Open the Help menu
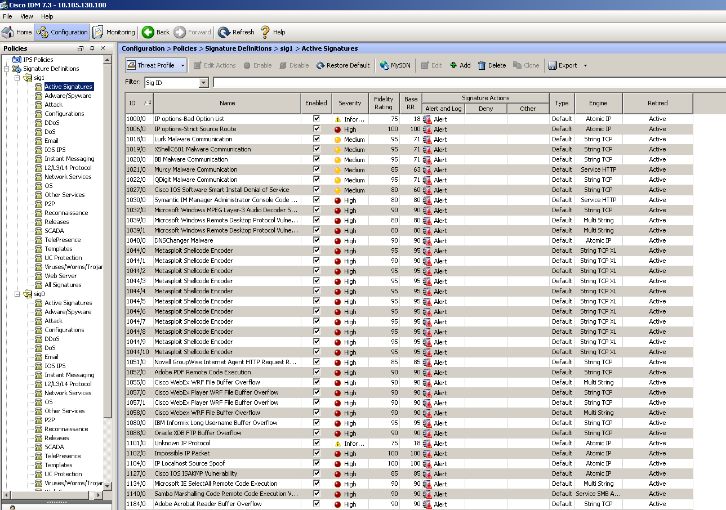The height and width of the screenshot is (510, 726). coord(47,16)
